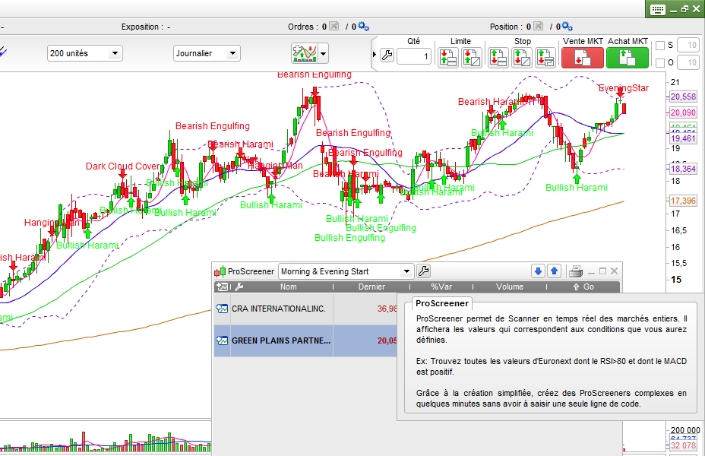
Task: Click the 20,090 price label on axis
Action: click(x=682, y=112)
